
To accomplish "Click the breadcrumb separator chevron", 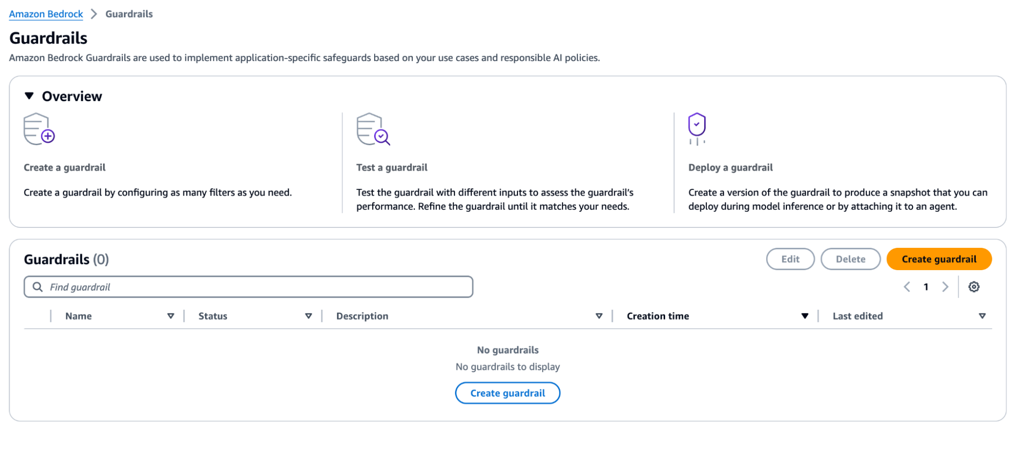I will (94, 14).
